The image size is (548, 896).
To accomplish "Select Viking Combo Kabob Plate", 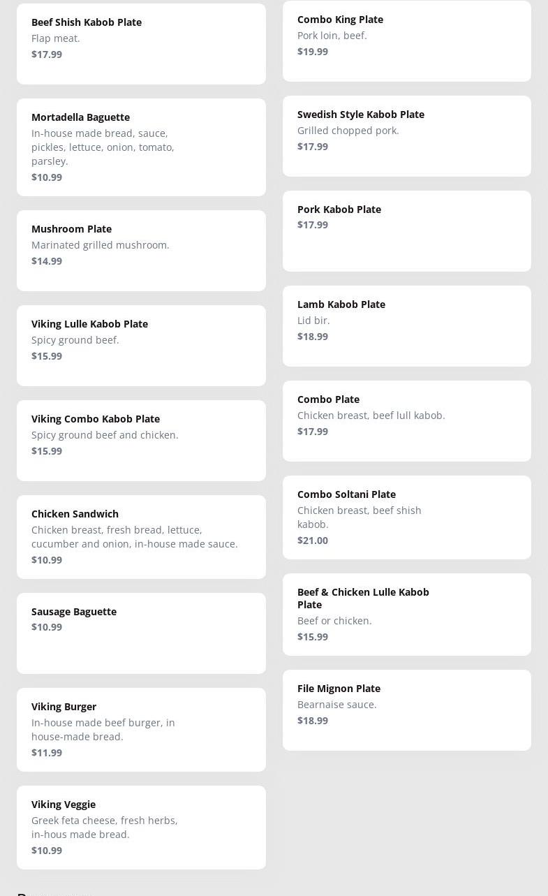I will [141, 441].
